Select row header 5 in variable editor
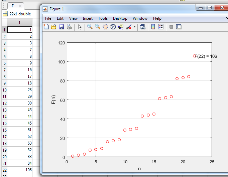Viewport: 228px width, 177px height. 4,56
